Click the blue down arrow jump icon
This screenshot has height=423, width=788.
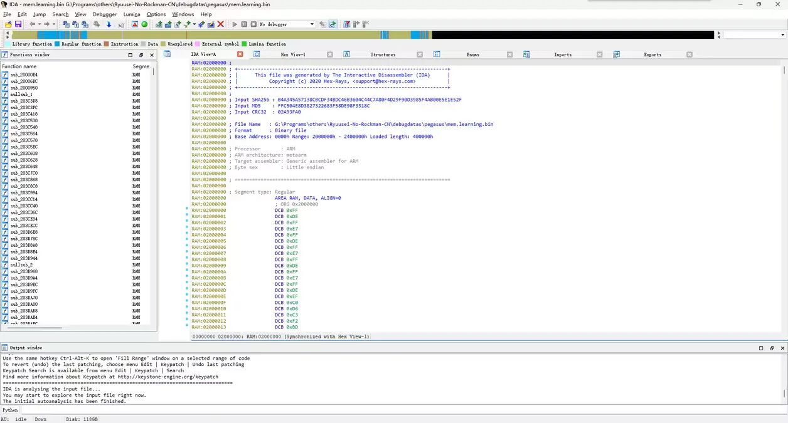(x=109, y=24)
